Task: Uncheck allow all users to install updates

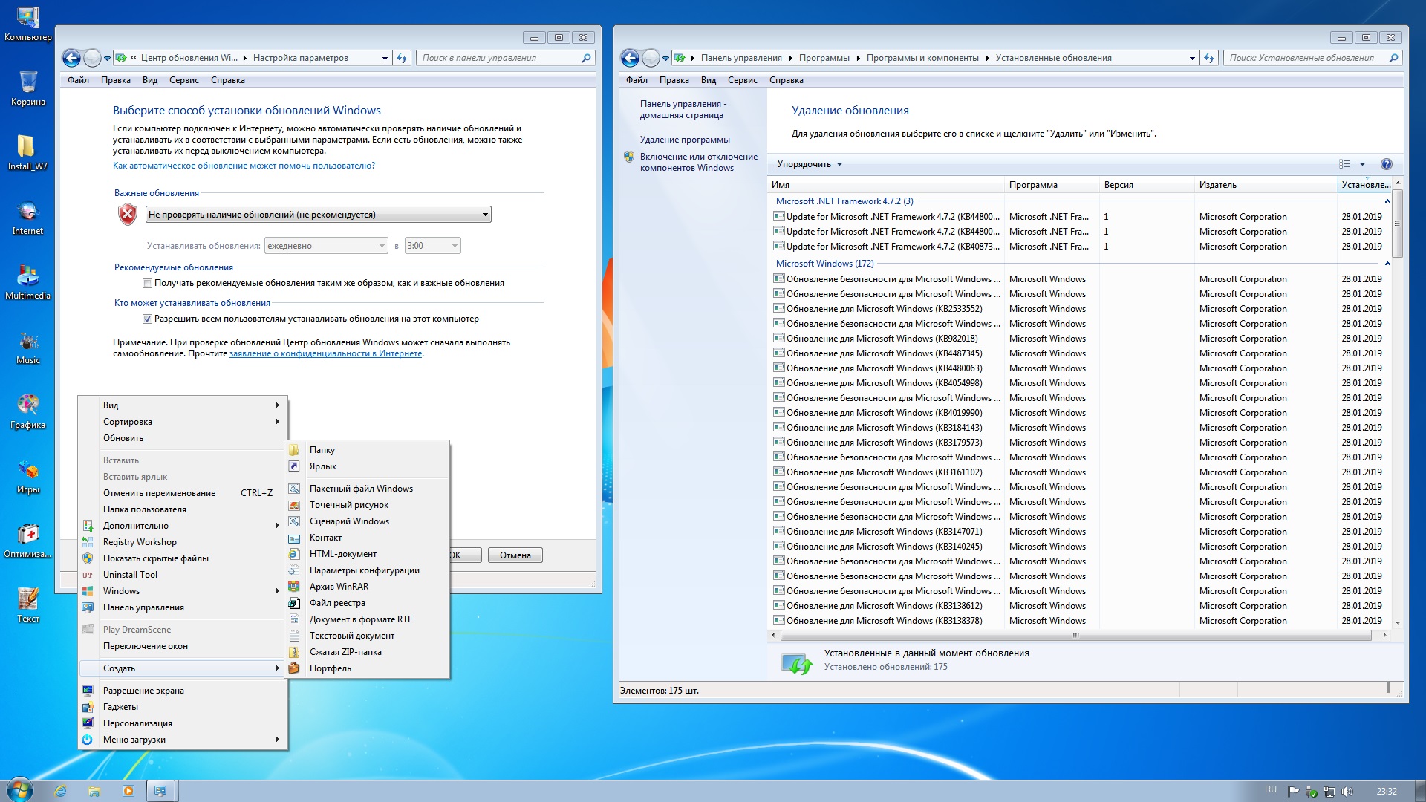Action: 147,319
